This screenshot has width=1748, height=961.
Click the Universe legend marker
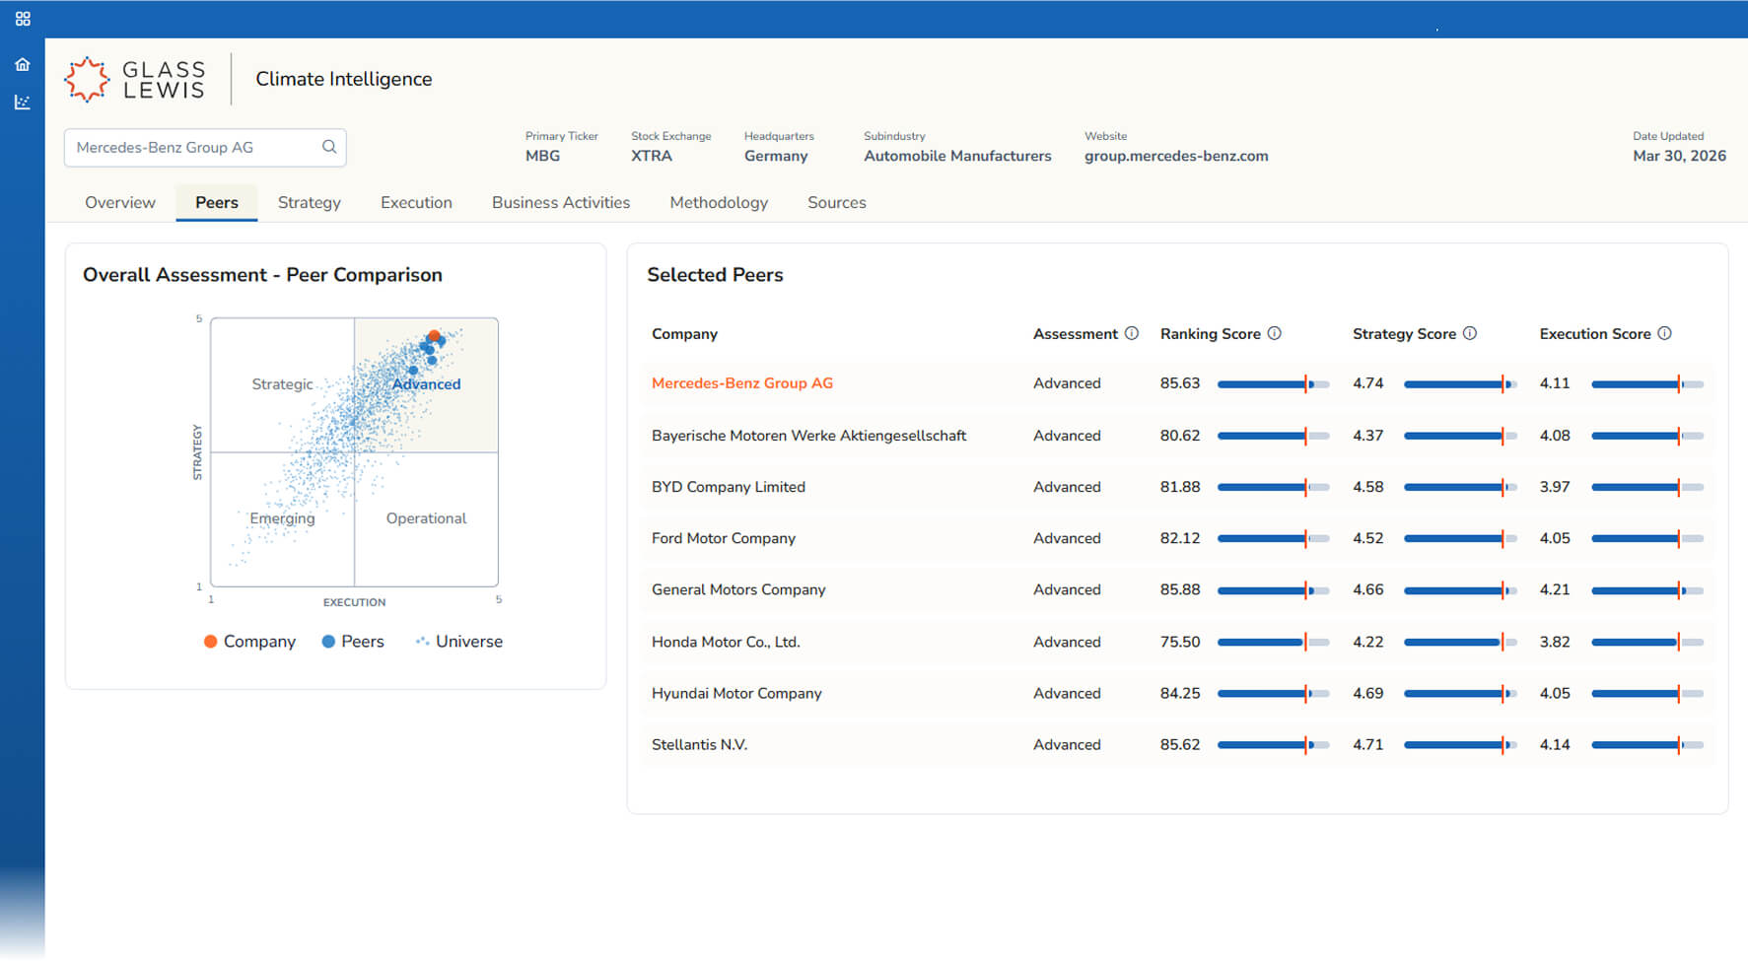pos(422,642)
